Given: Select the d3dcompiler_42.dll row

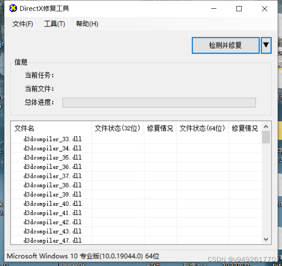Looking at the screenshot, I should click(136, 222).
